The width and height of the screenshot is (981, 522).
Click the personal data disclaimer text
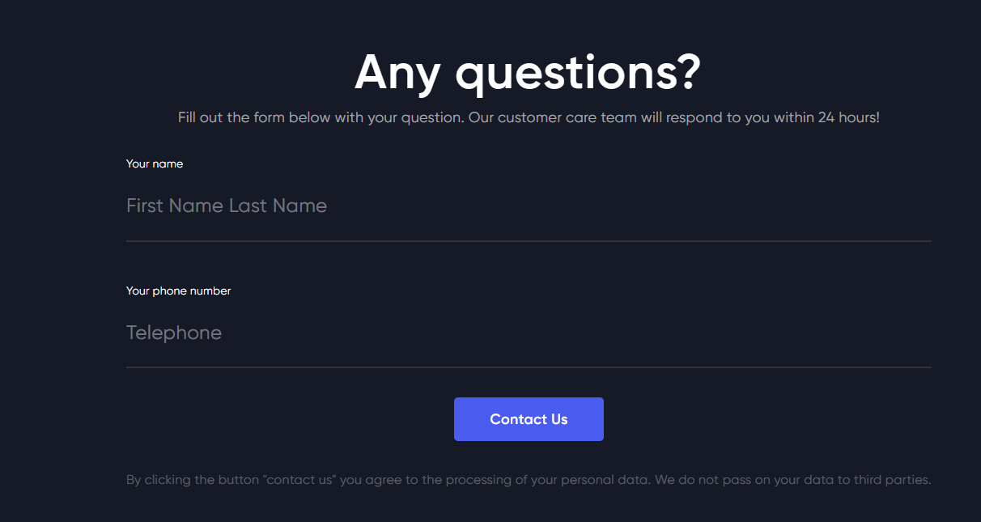[x=529, y=480]
